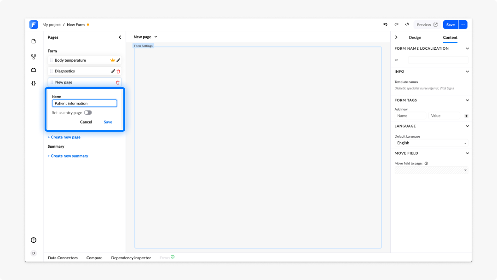Open the calendar icon in left sidebar
The width and height of the screenshot is (497, 280).
(34, 70)
